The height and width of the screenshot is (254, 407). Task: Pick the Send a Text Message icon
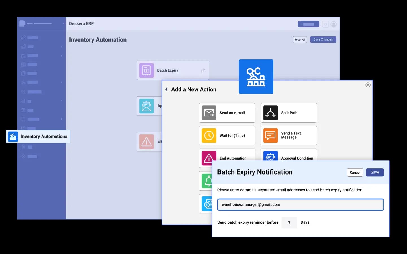[270, 136]
